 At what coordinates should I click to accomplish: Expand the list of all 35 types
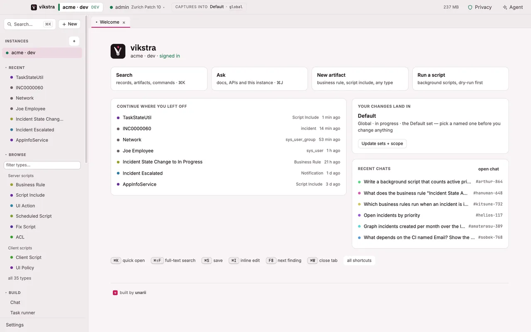19,278
